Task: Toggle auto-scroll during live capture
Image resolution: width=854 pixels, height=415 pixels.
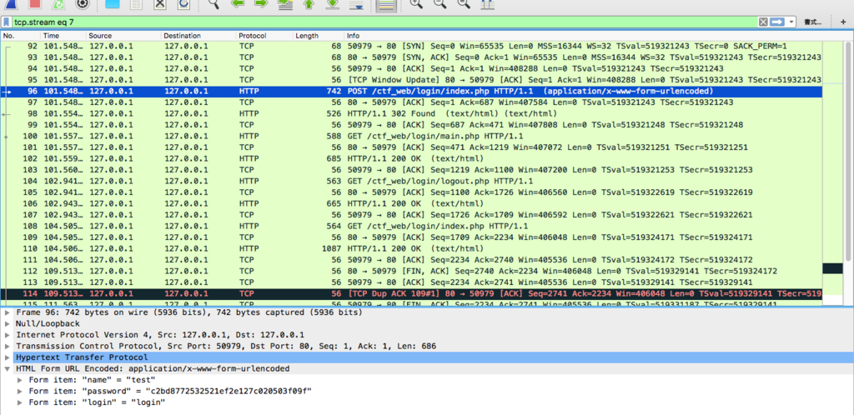Action: coord(356,4)
